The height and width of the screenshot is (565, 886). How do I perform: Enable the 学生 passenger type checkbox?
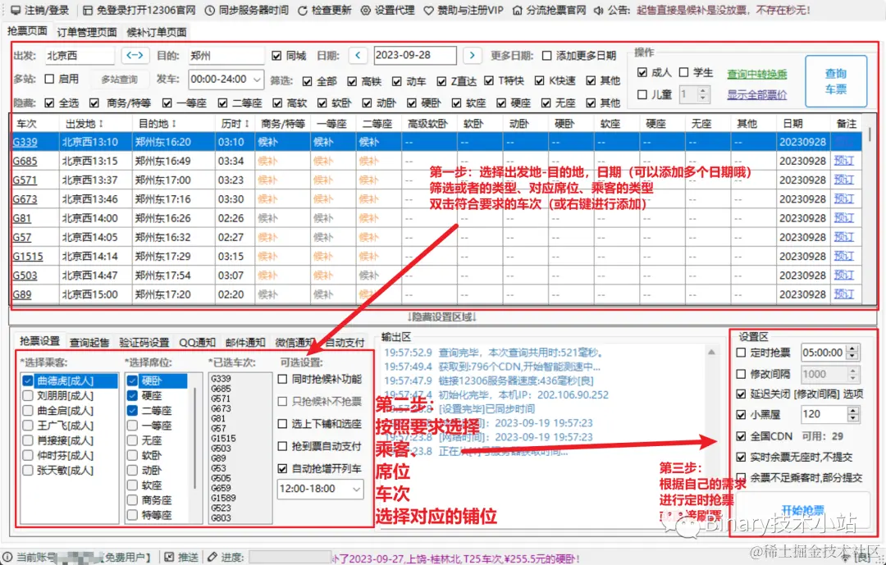pyautogui.click(x=683, y=71)
